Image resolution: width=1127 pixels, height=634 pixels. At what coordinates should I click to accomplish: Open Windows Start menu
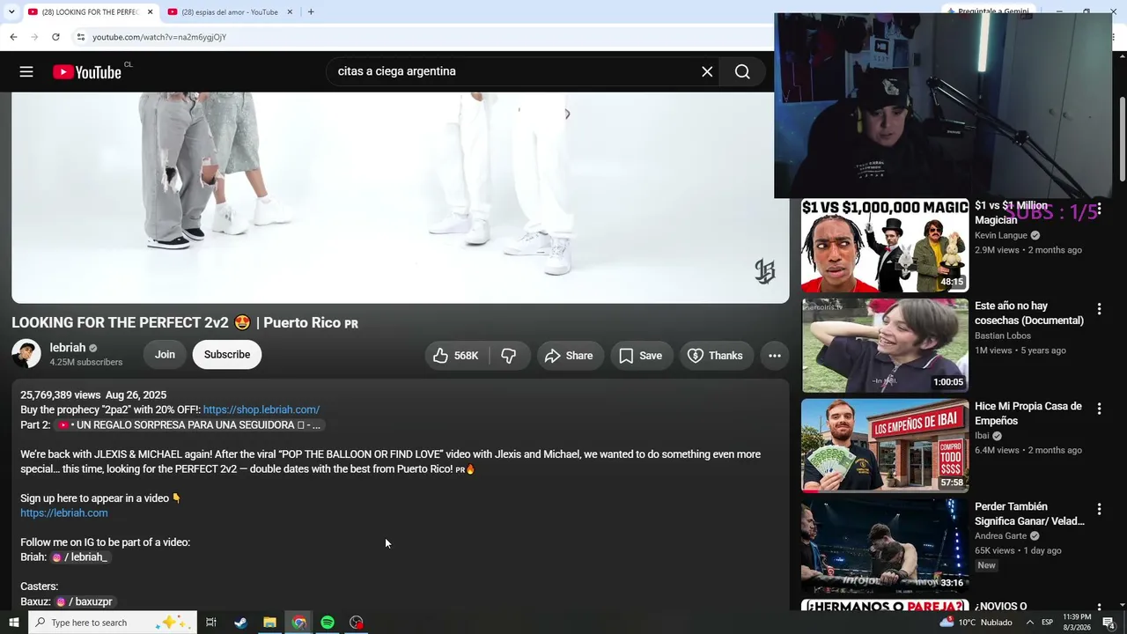click(x=13, y=623)
